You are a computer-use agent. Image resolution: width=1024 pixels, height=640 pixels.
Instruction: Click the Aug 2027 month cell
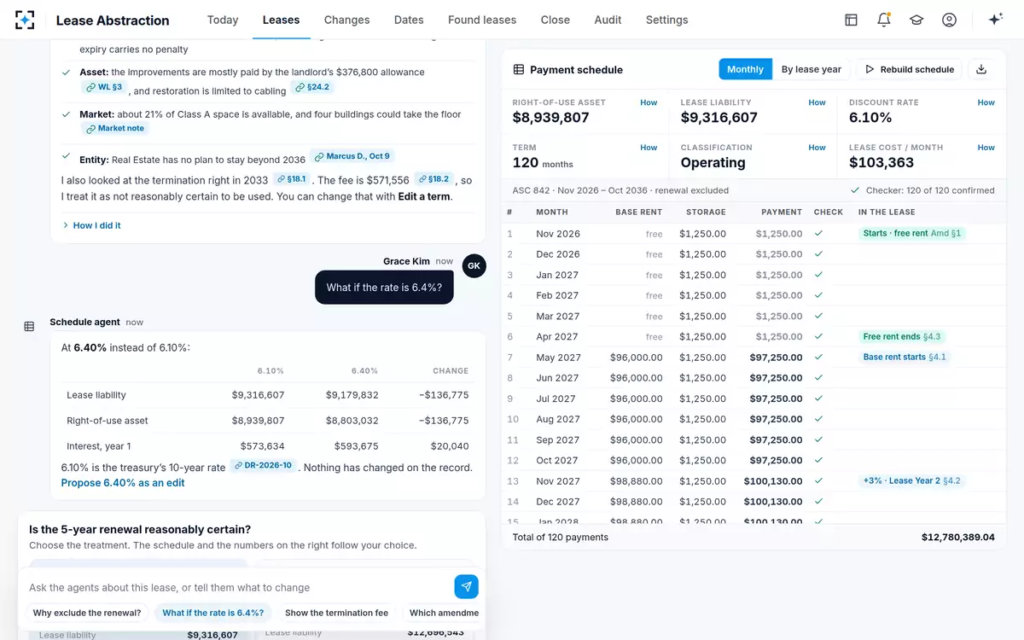557,419
